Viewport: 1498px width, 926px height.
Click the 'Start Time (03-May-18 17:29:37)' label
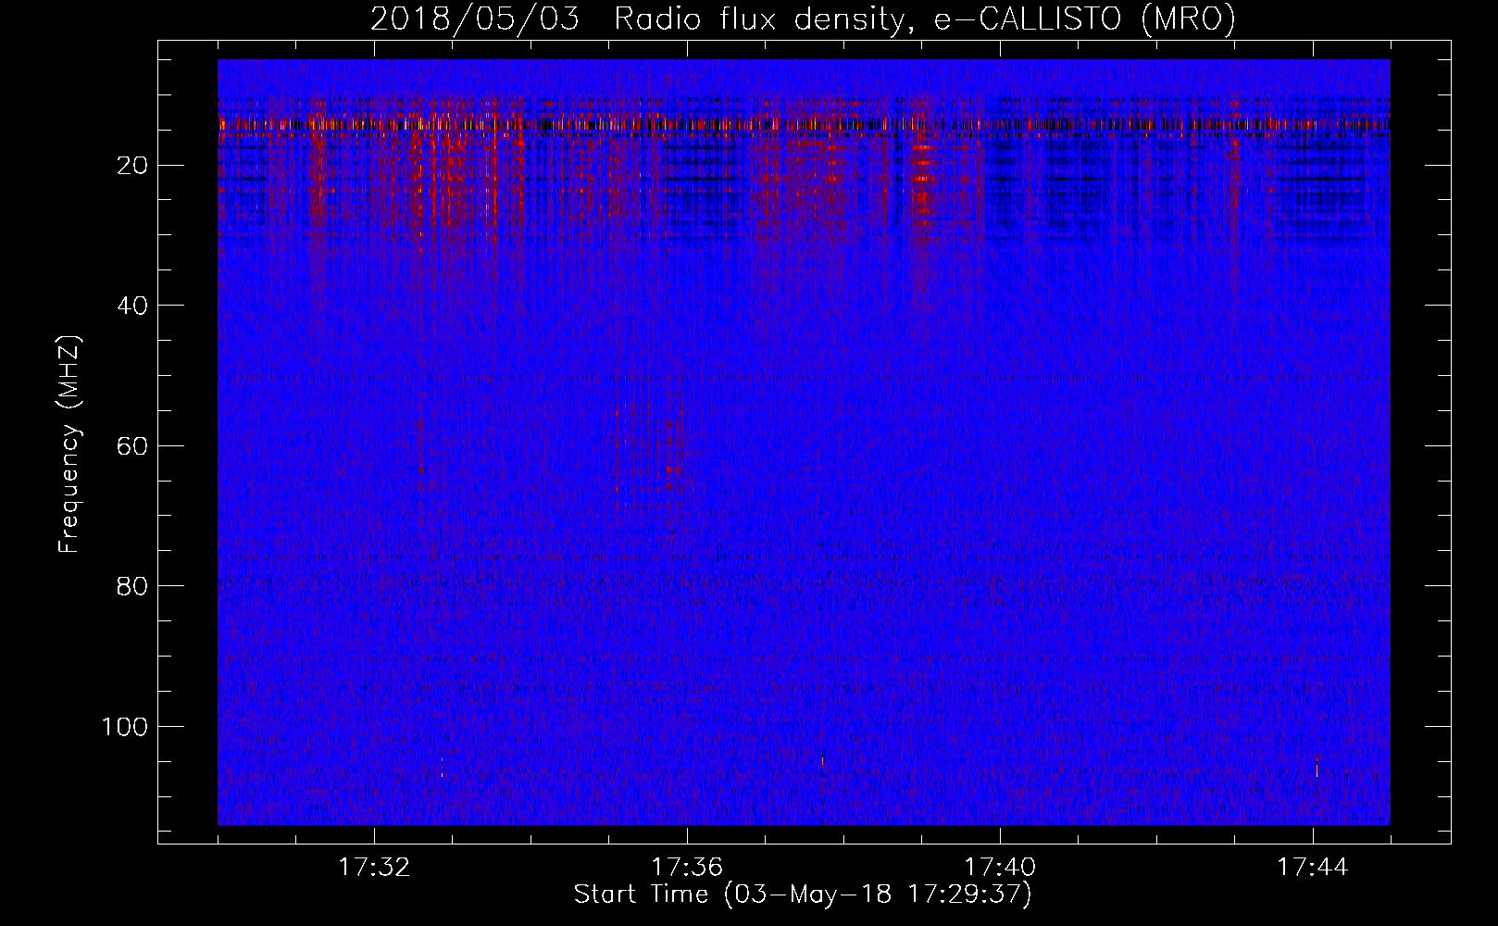click(x=803, y=895)
